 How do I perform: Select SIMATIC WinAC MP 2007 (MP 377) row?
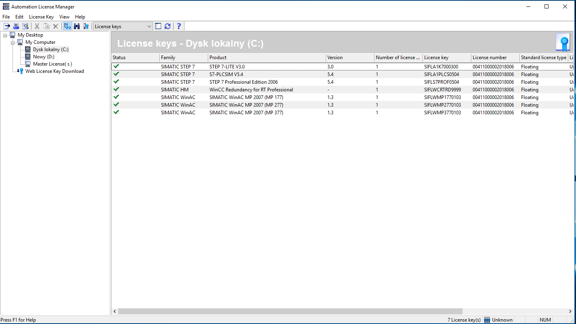[342, 112]
